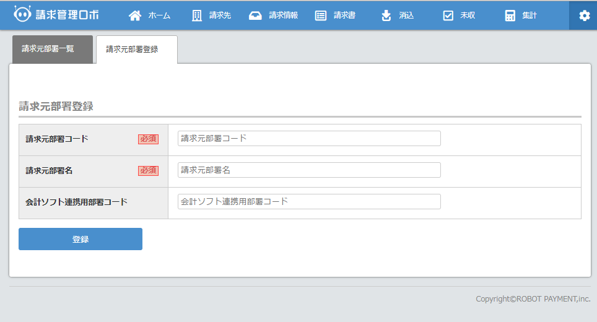Open 請求先 using the building icon

197,15
